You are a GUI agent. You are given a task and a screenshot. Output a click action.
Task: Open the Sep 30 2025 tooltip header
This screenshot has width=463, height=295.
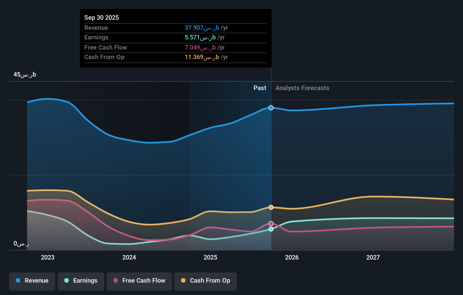click(x=102, y=17)
